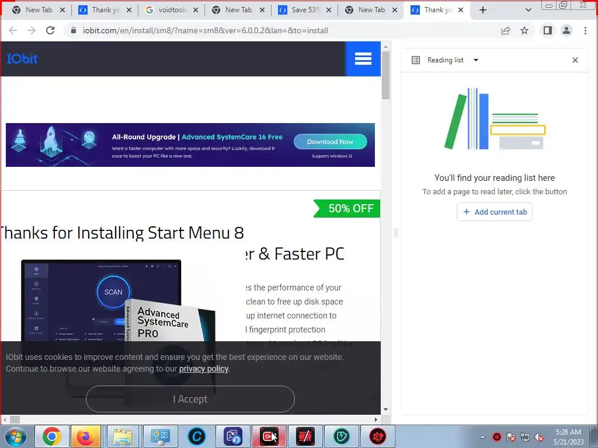The width and height of the screenshot is (598, 448).
Task: Click the page scroll down arrow
Action: coord(385,409)
